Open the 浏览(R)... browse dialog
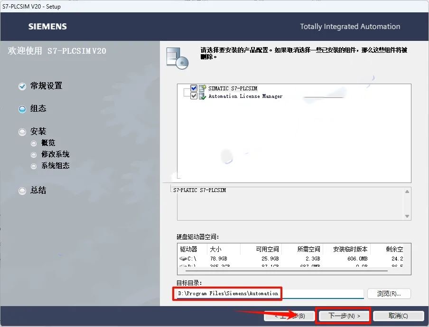429x327 pixels. click(389, 294)
